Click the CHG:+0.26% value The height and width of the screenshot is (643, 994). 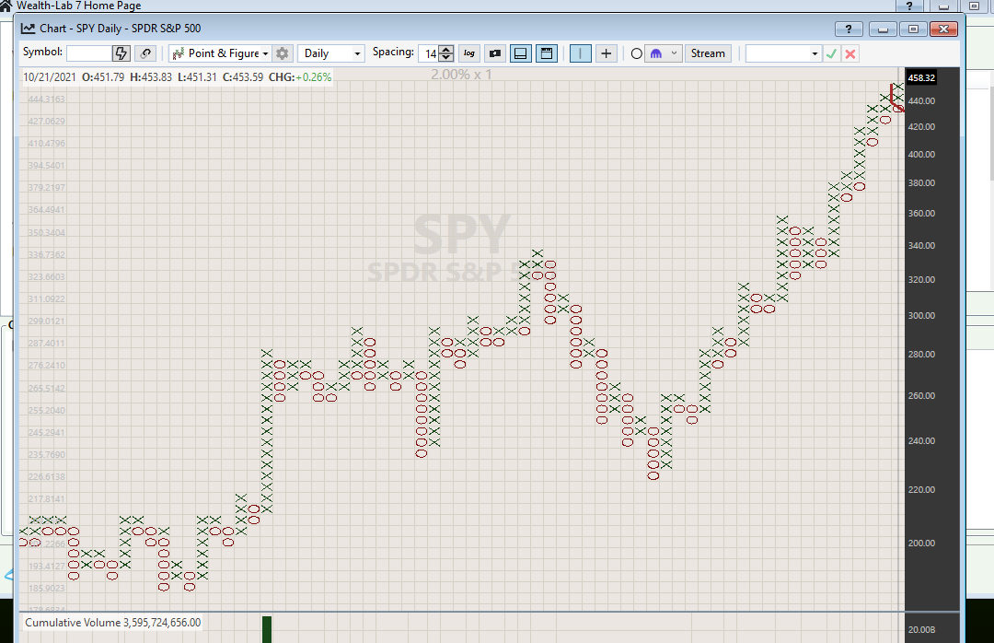tap(300, 77)
